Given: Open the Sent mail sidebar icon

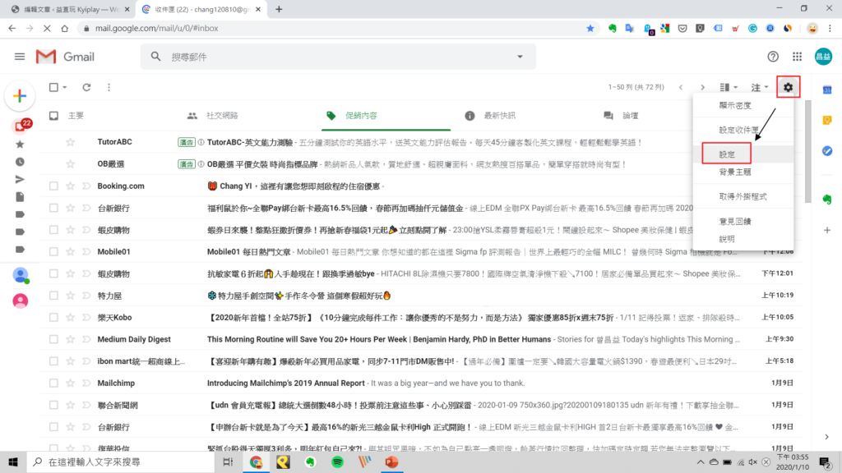Looking at the screenshot, I should [x=20, y=180].
